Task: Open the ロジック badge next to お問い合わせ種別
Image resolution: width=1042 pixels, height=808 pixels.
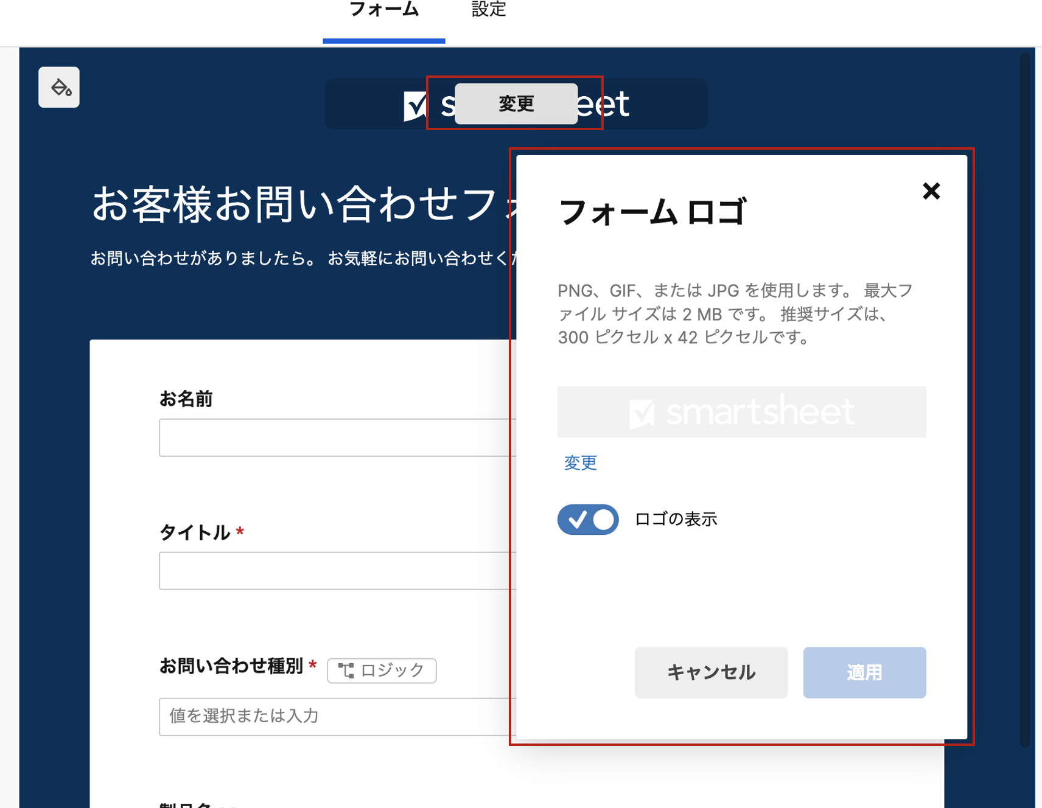Action: (x=382, y=670)
